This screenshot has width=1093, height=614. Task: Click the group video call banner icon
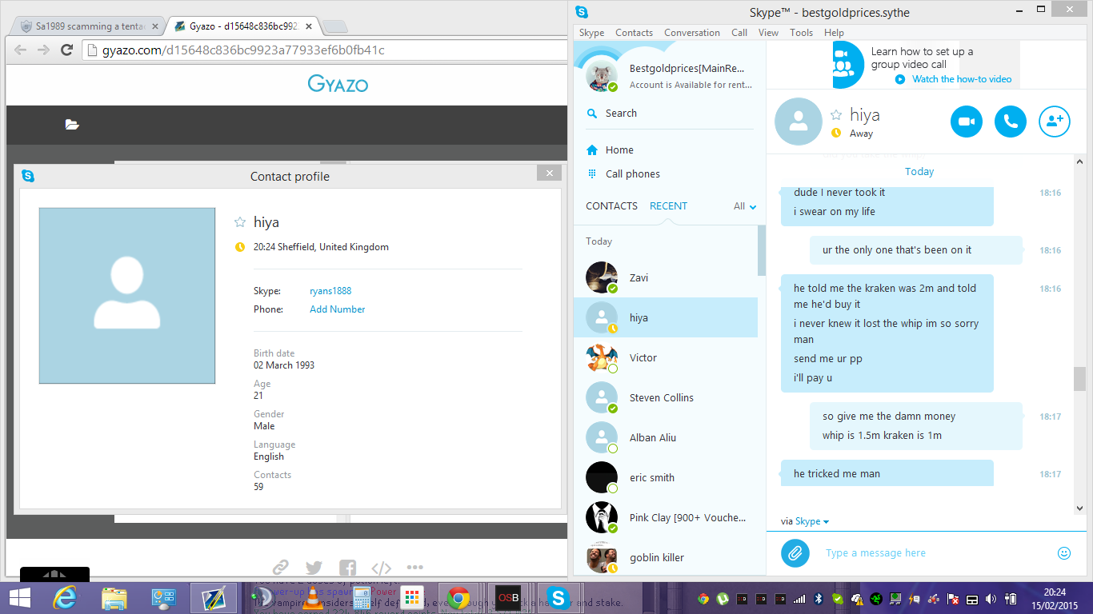click(x=847, y=64)
